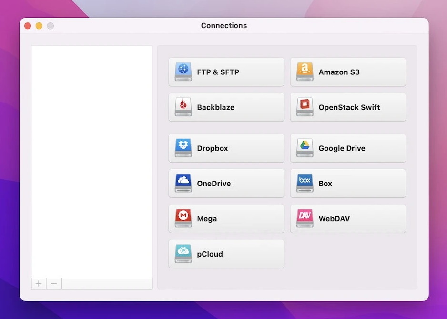Choose the Box connection button

point(348,183)
